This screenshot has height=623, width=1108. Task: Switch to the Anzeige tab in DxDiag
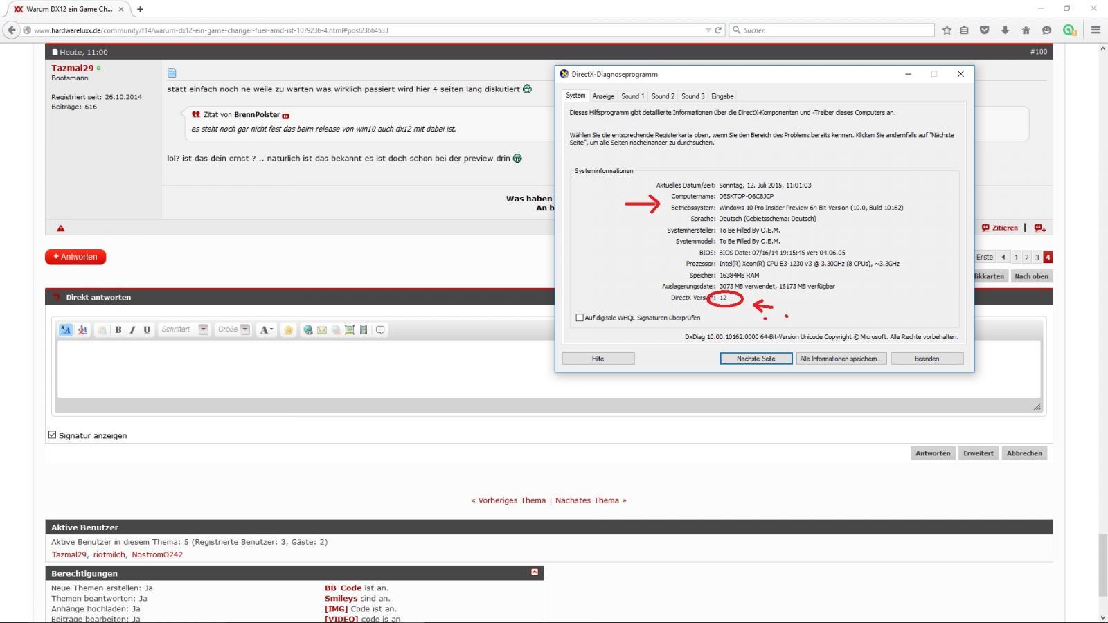click(603, 96)
